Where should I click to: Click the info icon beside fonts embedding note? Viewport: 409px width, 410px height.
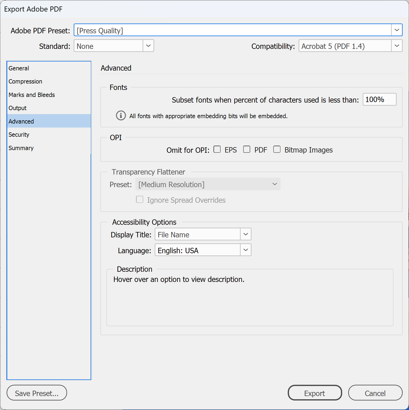[121, 115]
